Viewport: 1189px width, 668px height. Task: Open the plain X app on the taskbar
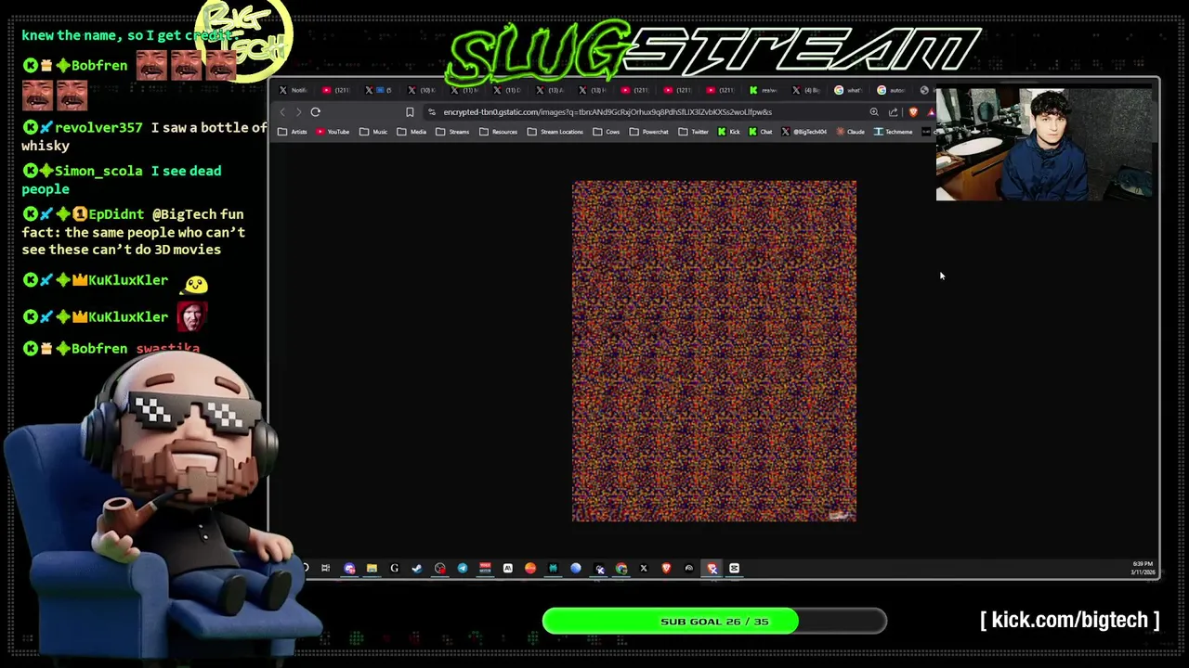click(644, 568)
